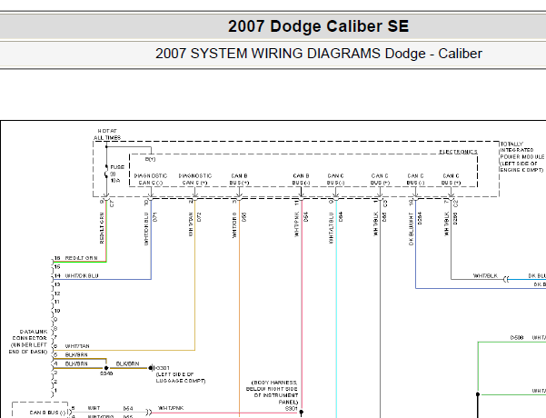Click the vertical 'WHT/PNK' wire label
546x418 pixels.
pyautogui.click(x=297, y=224)
